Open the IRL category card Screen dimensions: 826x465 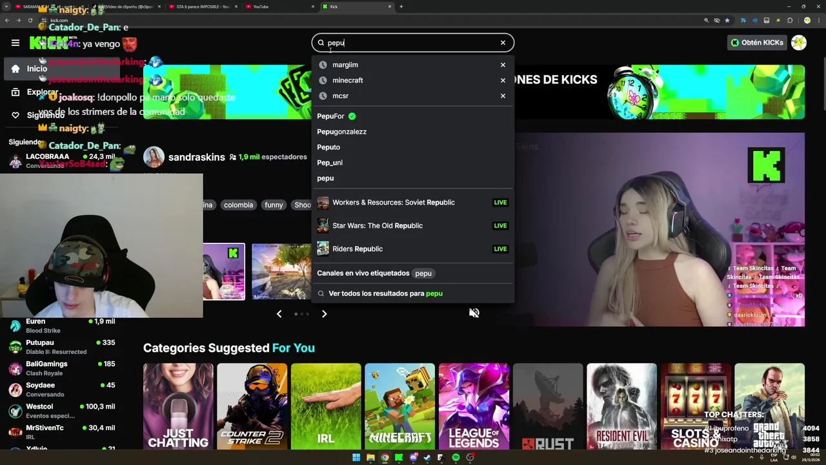point(326,406)
